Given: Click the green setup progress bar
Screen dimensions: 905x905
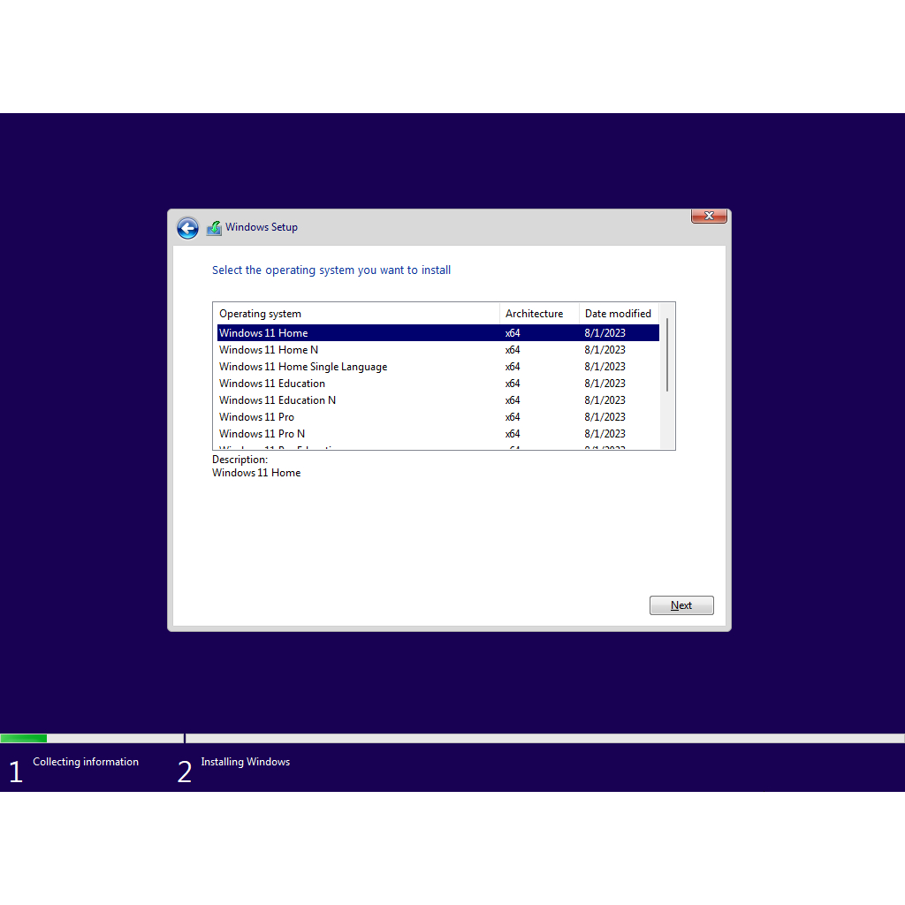Looking at the screenshot, I should (x=24, y=738).
